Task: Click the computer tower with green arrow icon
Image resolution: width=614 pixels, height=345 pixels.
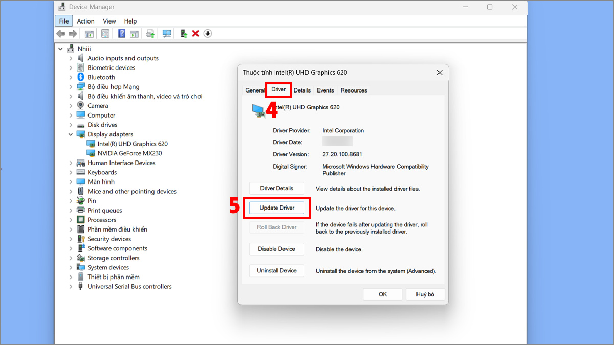Action: pyautogui.click(x=184, y=34)
